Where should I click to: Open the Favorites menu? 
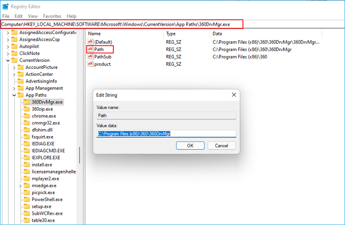[52, 16]
